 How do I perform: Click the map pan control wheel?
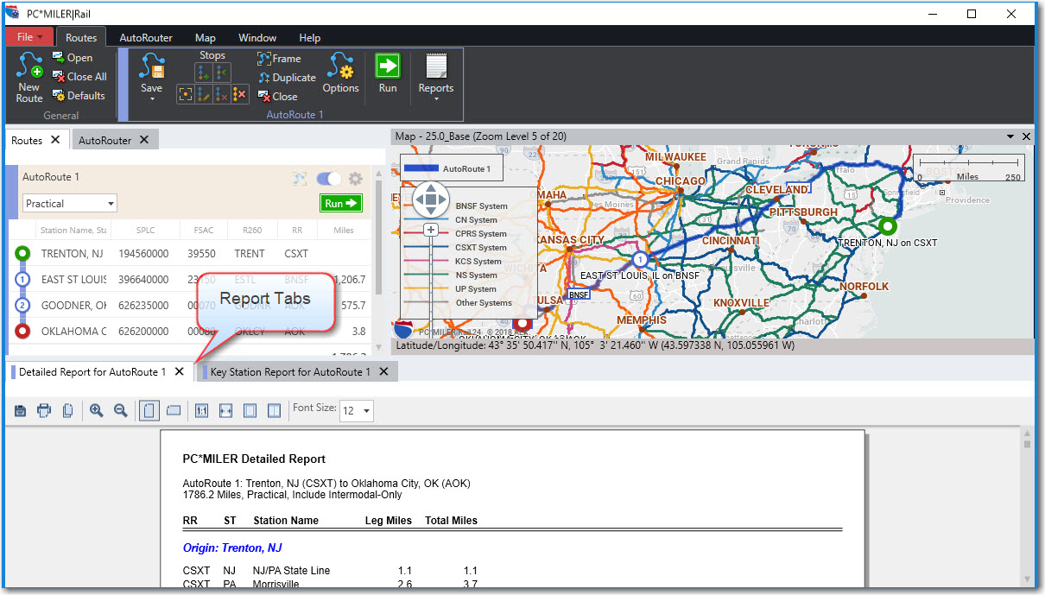pos(430,199)
